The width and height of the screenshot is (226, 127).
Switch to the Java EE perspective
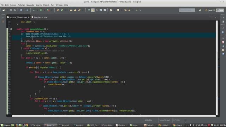210,10
